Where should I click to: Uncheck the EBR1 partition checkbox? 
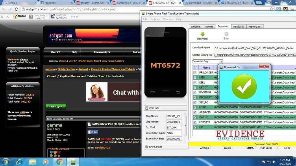195,82
